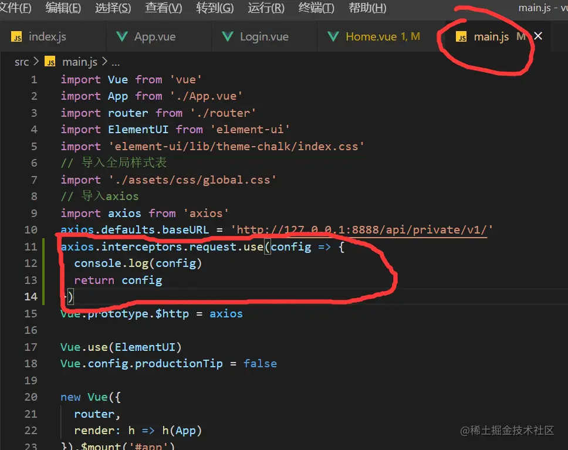Click the './router' import path
This screenshot has width=568, height=450.
coord(223,113)
